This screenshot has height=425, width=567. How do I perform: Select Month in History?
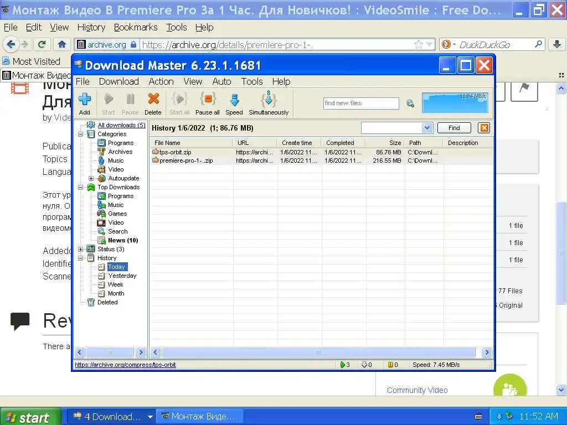coord(116,293)
